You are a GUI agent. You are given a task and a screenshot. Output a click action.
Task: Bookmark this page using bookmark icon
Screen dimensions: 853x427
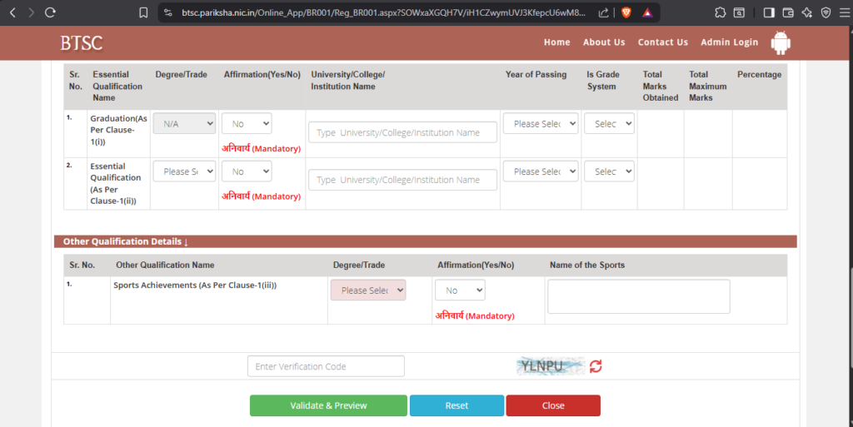tap(143, 12)
